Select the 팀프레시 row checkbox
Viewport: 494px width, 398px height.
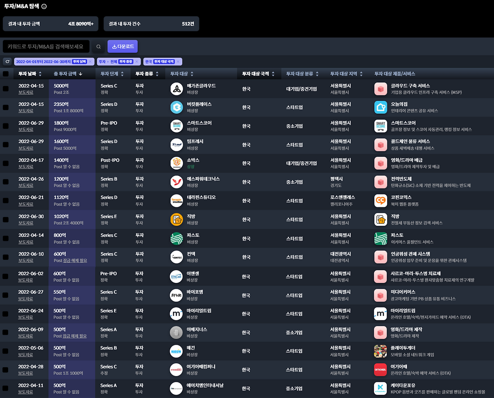tap(6, 145)
